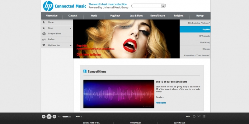The height and width of the screenshot is (124, 249).
Task: Select the highlighted Pop Hits banner item
Action: pos(195,29)
